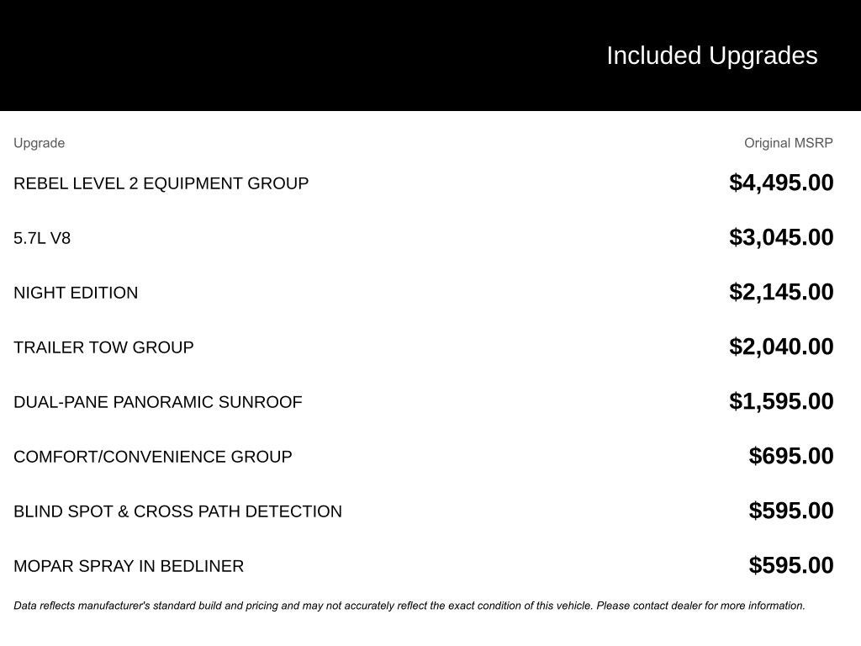Click the Mopar bedliner $595.00 price
Image resolution: width=861 pixels, height=646 pixels.
791,565
